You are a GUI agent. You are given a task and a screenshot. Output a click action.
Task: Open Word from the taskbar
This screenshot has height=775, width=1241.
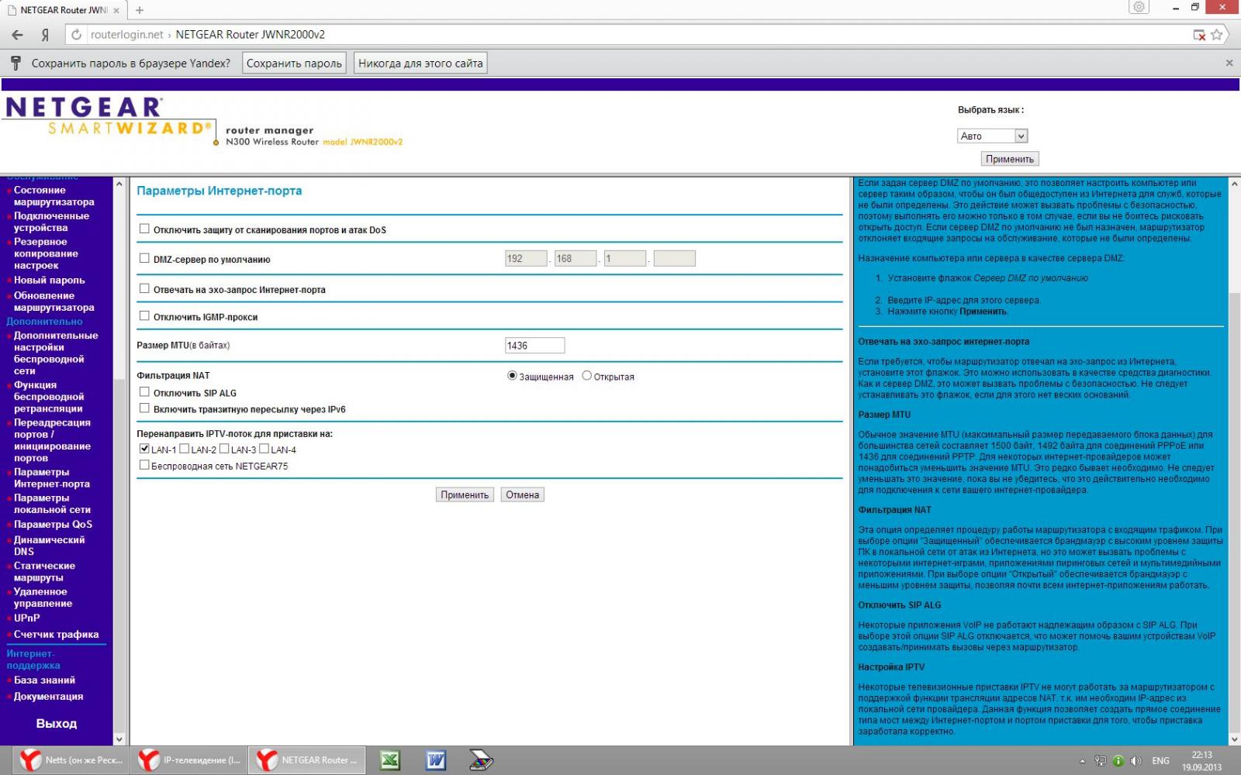pos(436,760)
